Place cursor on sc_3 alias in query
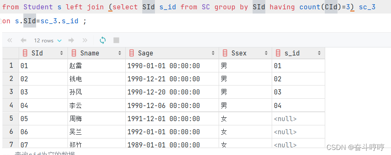 367,7
